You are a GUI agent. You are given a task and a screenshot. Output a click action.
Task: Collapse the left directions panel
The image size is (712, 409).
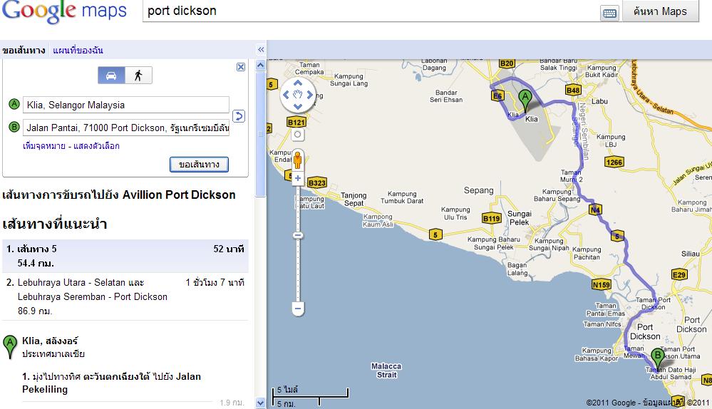pyautogui.click(x=261, y=50)
